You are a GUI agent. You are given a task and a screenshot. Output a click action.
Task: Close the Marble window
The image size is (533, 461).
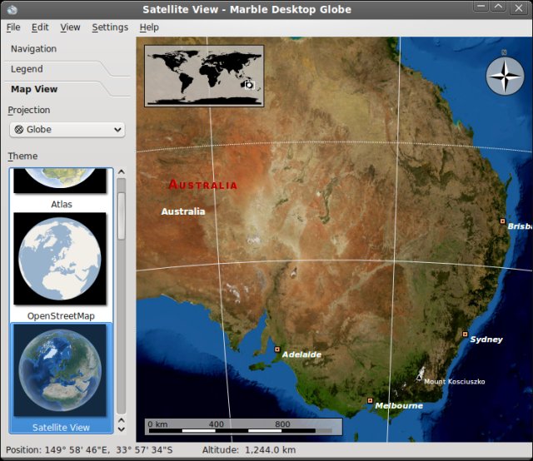[518, 7]
